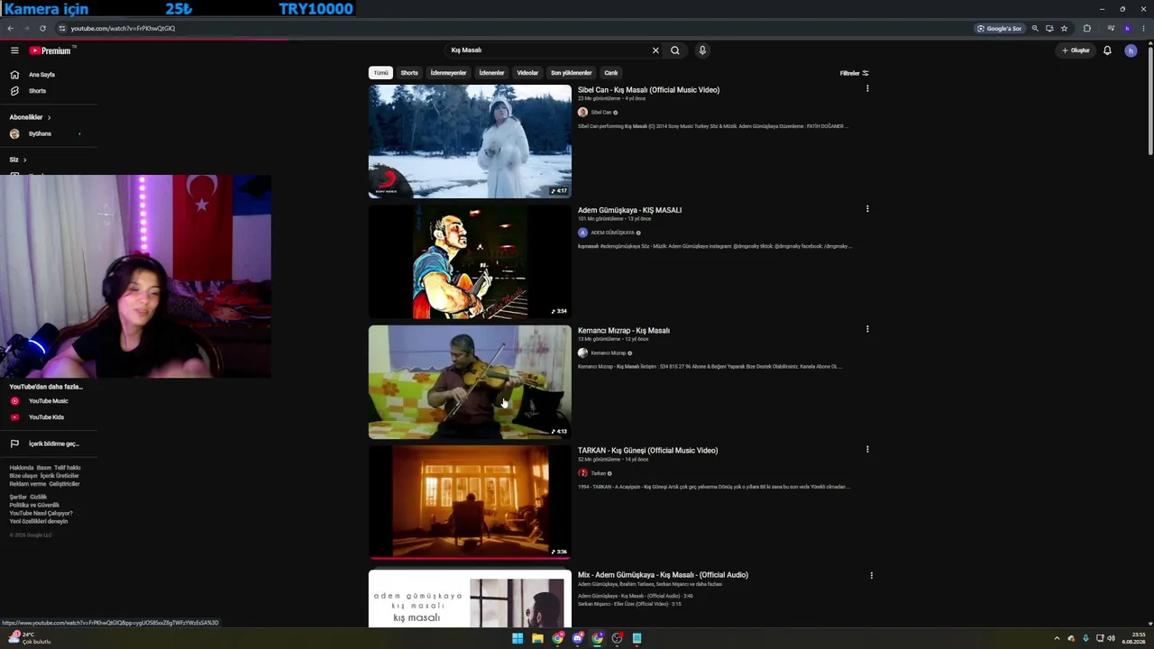
Task: Select the Son yüklenenler filter chip
Action: [x=572, y=73]
